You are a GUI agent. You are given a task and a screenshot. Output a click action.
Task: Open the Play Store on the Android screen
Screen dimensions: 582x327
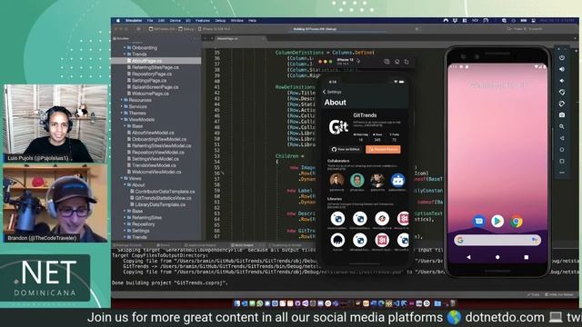tap(497, 222)
